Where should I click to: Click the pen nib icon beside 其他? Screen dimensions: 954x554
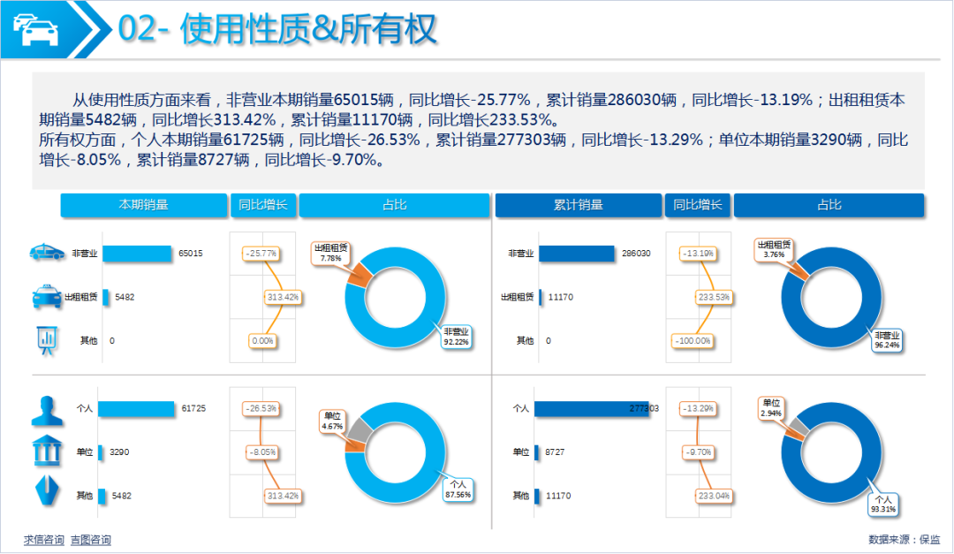pyautogui.click(x=47, y=490)
